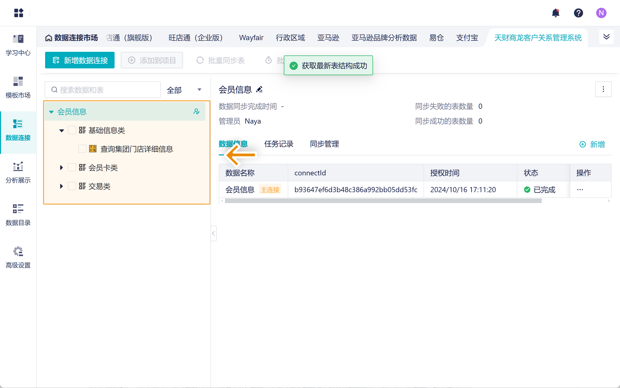The image size is (620, 388).
Task: Check the 交易类 checkbox
Action: [72, 186]
